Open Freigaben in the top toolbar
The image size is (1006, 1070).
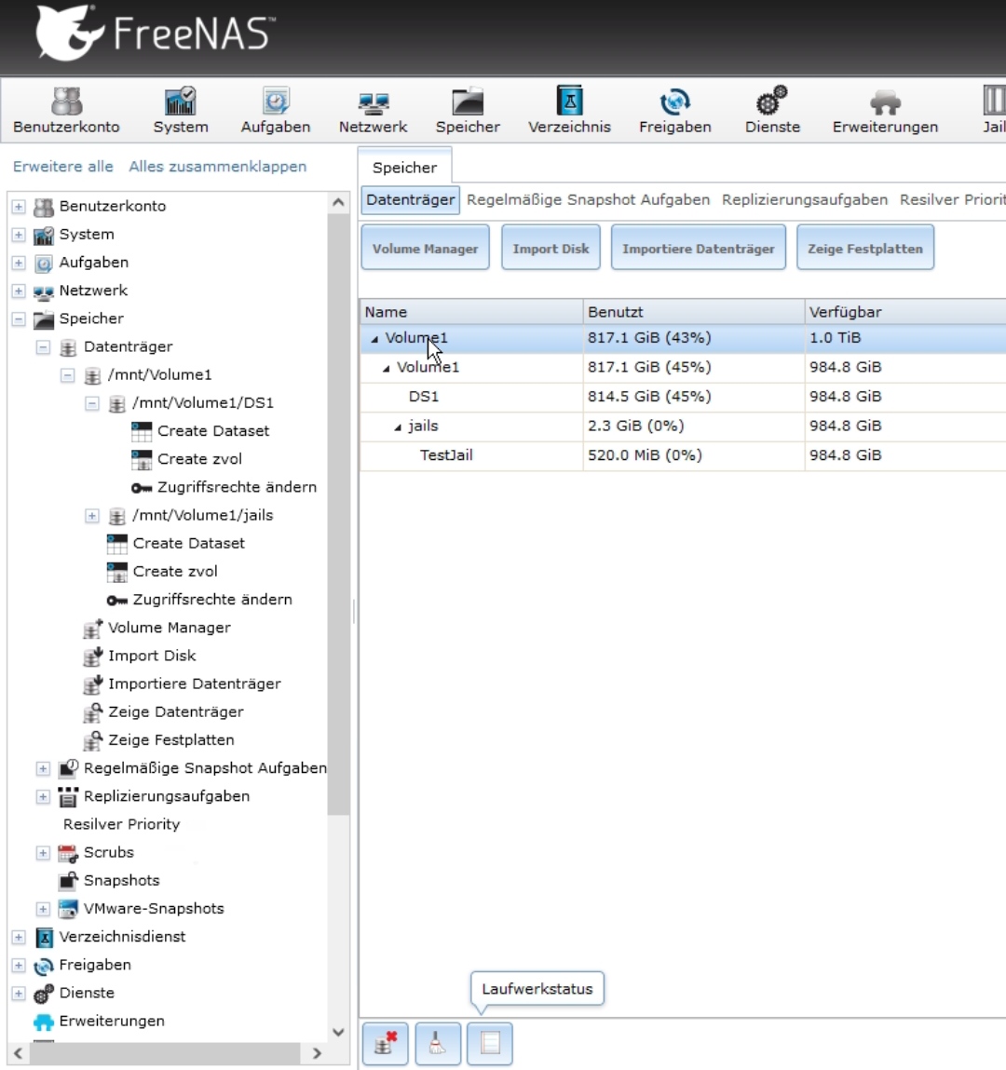[675, 110]
